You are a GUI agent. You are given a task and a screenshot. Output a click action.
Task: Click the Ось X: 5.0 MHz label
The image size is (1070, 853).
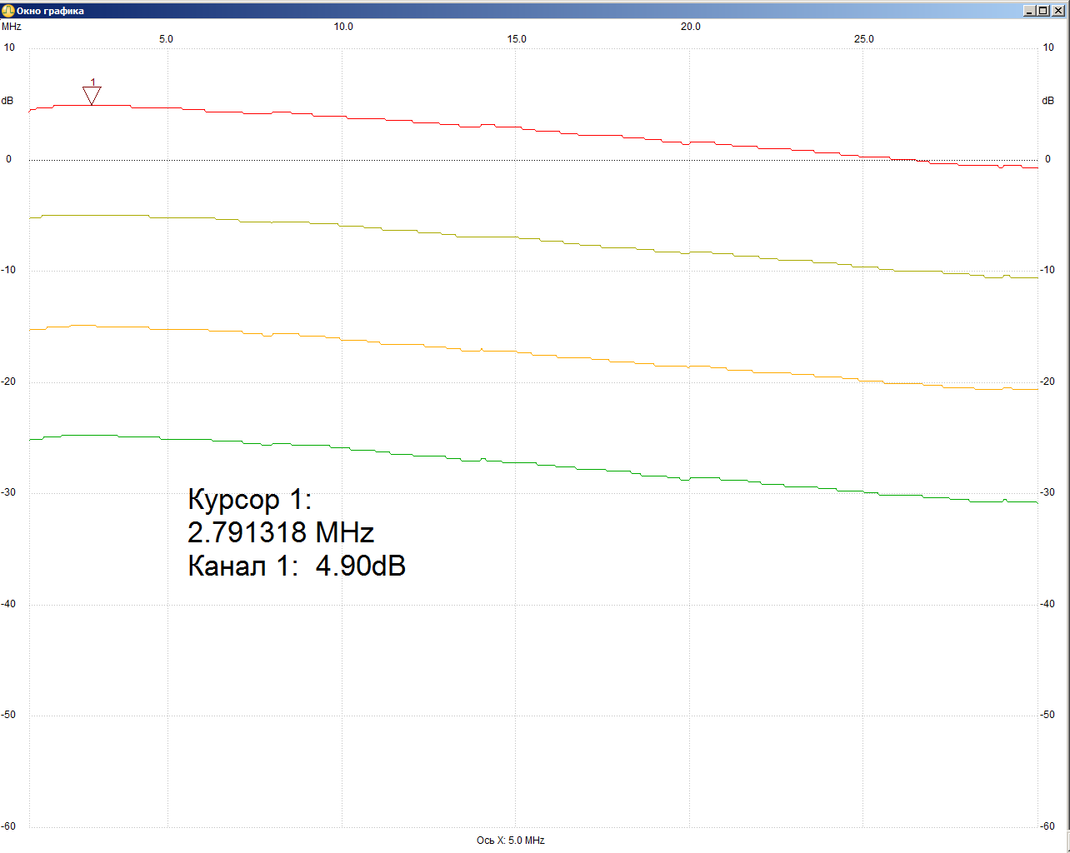tap(510, 841)
